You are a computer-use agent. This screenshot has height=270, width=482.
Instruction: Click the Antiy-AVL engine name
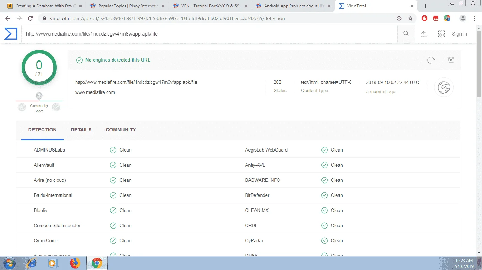pos(255,165)
